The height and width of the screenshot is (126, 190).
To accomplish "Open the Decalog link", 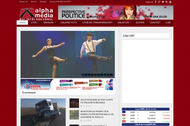I will (x=43, y=2).
